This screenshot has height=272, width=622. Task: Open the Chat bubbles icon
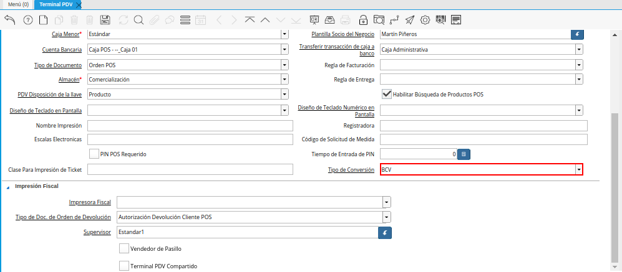(x=170, y=20)
